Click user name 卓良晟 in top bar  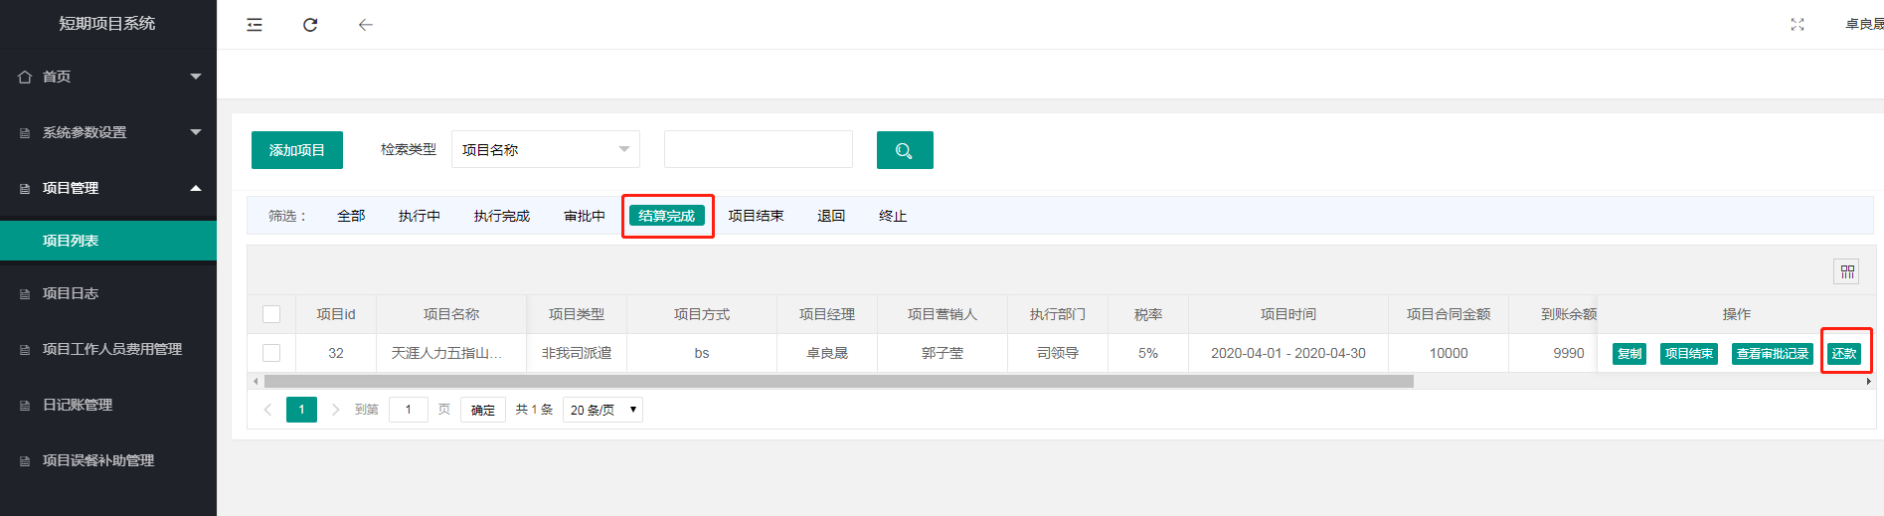1864,25
